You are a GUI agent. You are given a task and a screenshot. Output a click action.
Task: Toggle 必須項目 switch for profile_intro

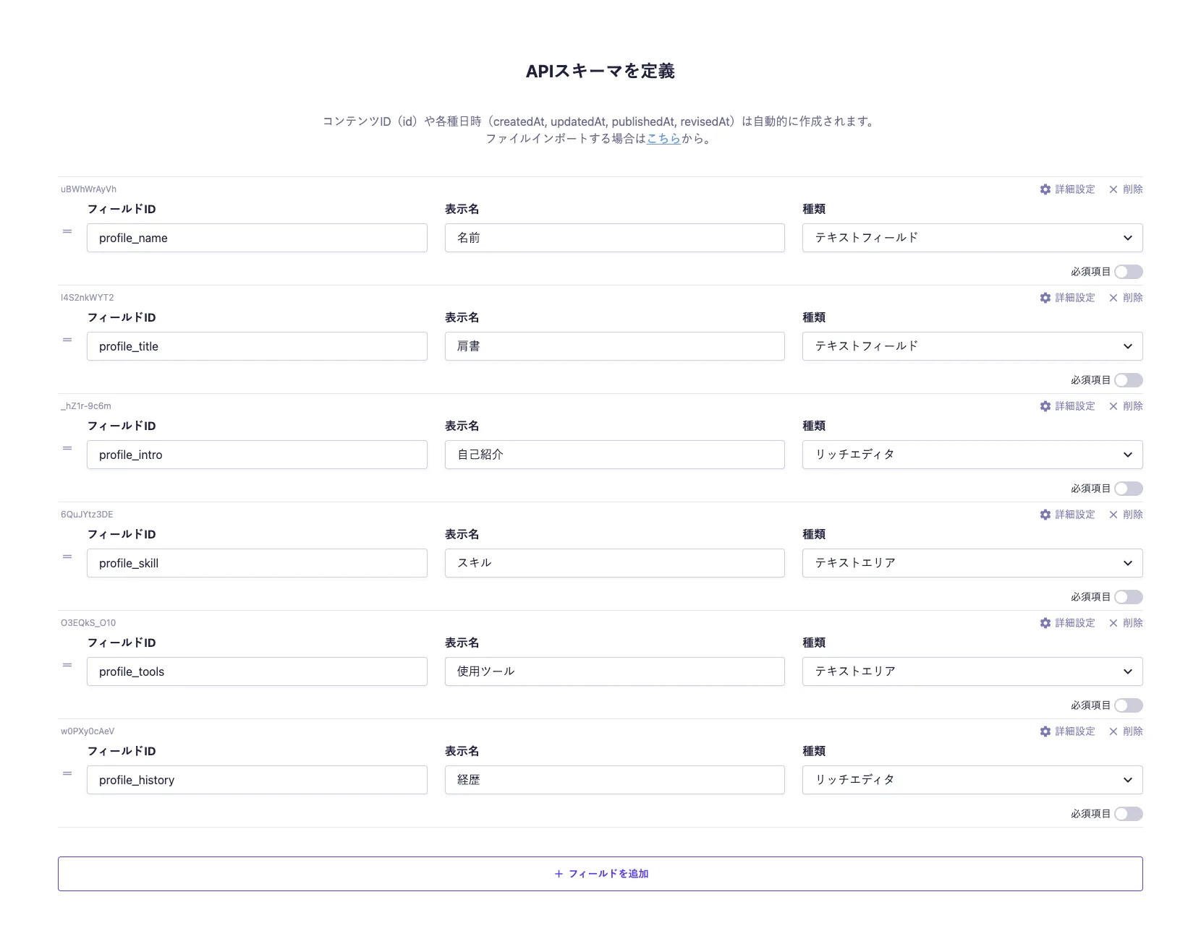click(x=1128, y=489)
